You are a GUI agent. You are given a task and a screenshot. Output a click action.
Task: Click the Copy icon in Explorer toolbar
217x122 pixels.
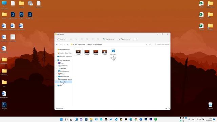tap(76, 39)
